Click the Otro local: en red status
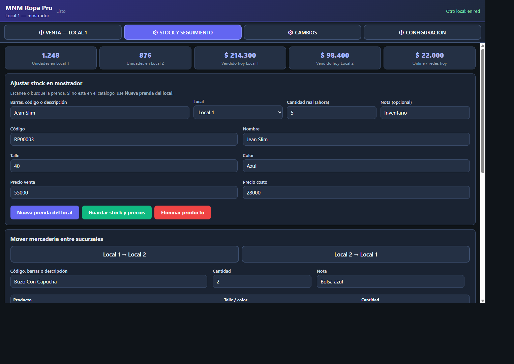 tap(463, 11)
